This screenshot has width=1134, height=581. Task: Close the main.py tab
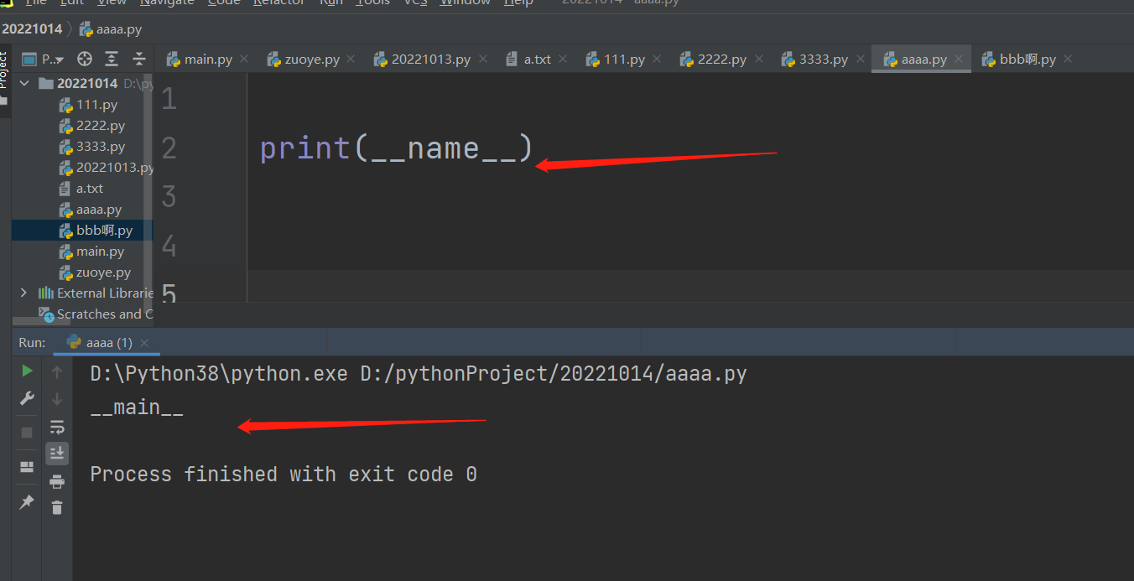[244, 60]
